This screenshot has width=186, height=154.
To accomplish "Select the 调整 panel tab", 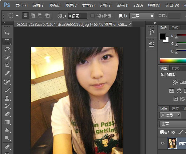I will [x=164, y=68].
